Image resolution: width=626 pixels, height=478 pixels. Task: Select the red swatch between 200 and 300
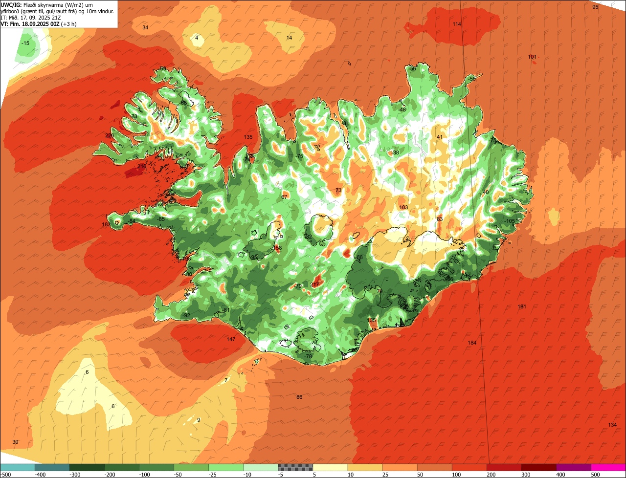[x=504, y=467]
